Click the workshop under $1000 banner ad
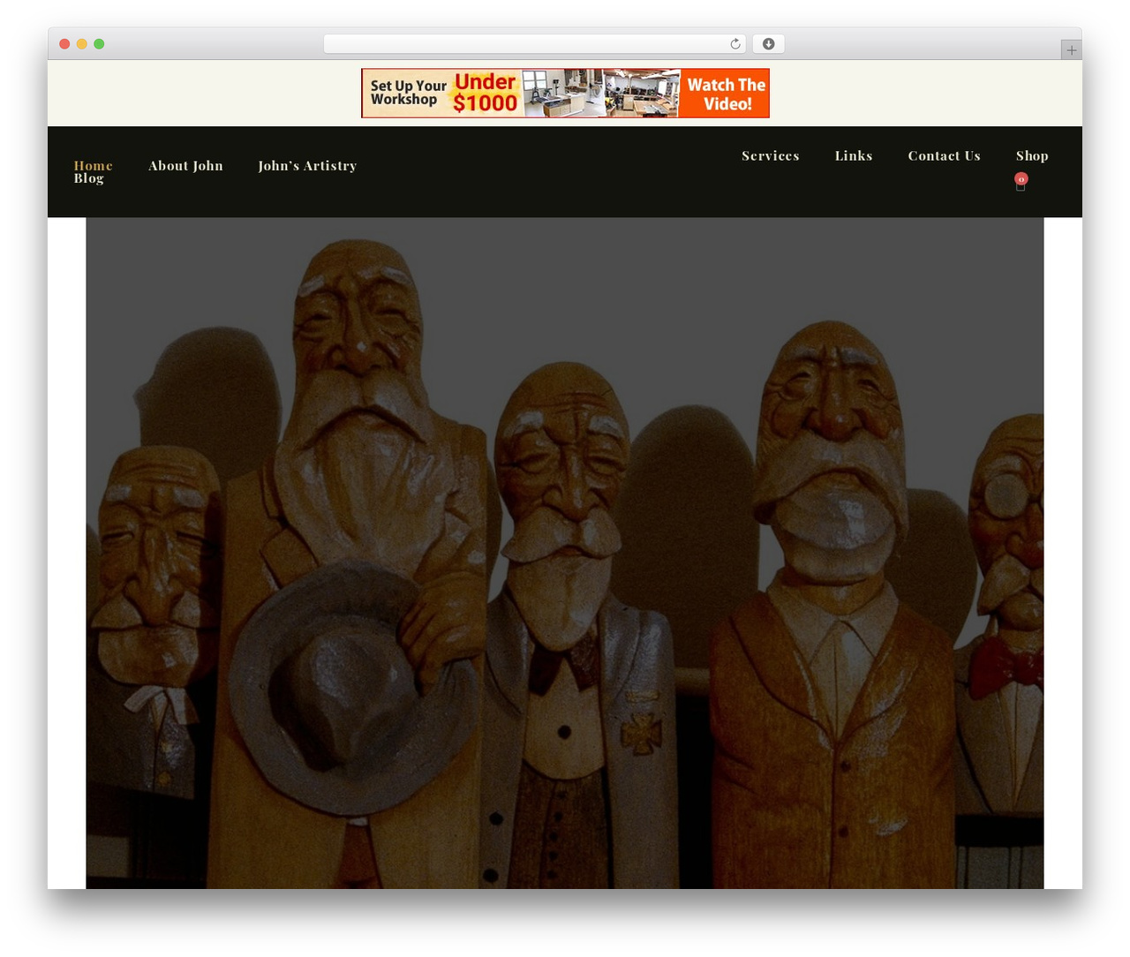 [x=565, y=93]
